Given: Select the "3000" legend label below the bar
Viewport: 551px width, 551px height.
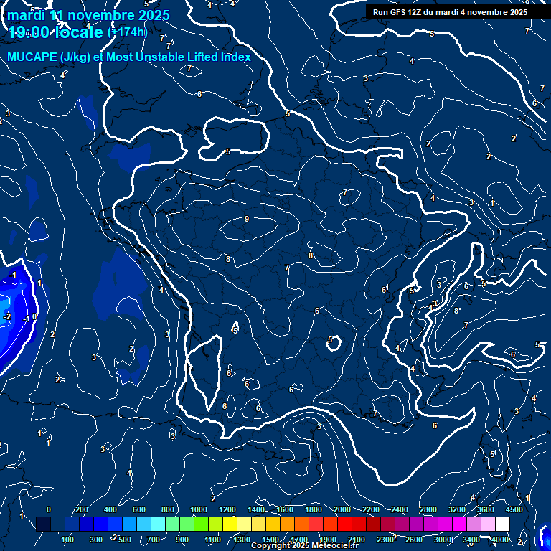Looking at the screenshot, I should tap(443, 540).
